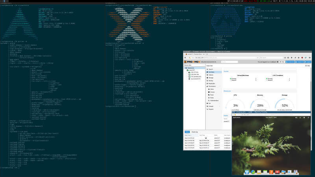The image size is (315, 177).
Task: Switch to the Tasks tab in Proxmox log panel
Action: coord(187,132)
